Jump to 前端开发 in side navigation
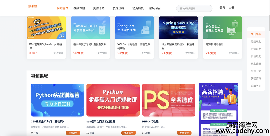Screen dimensions: 270x136 coord(256,41)
